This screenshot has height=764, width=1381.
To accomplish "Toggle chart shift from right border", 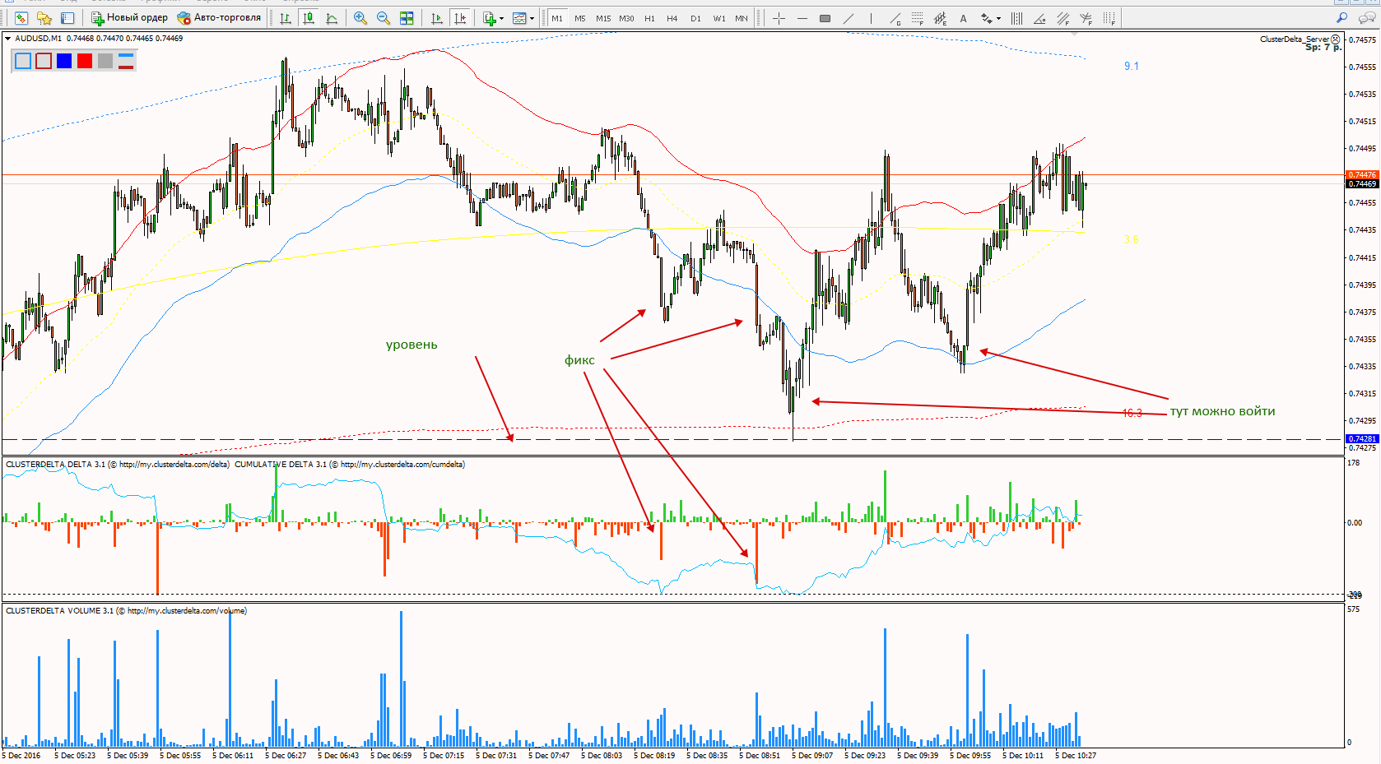I will (460, 17).
